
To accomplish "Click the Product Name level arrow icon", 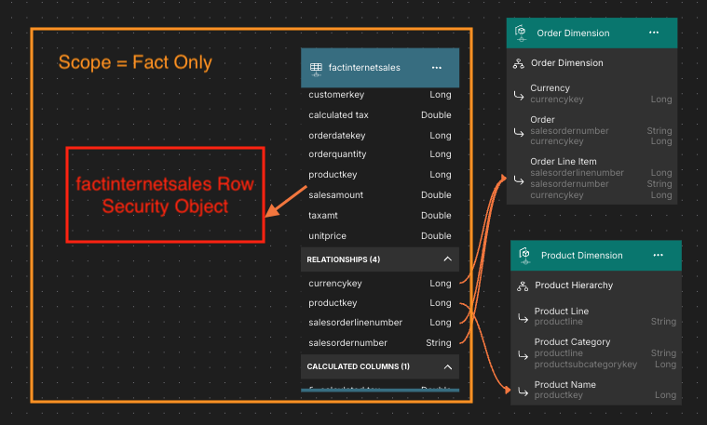I will (523, 392).
